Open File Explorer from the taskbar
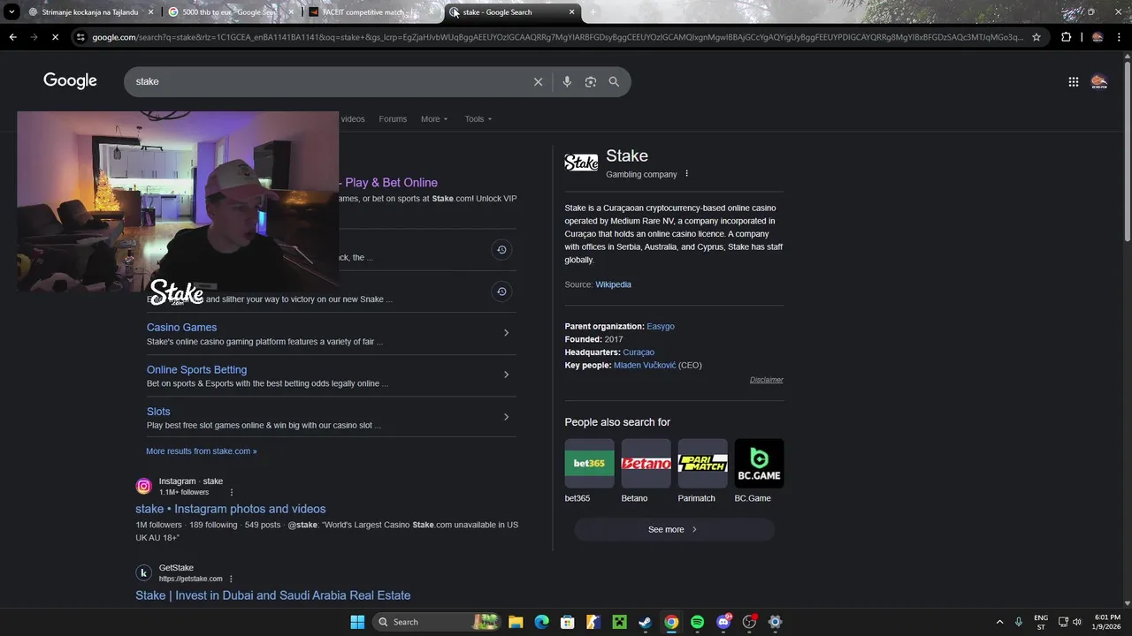Image resolution: width=1132 pixels, height=636 pixels. point(516,622)
